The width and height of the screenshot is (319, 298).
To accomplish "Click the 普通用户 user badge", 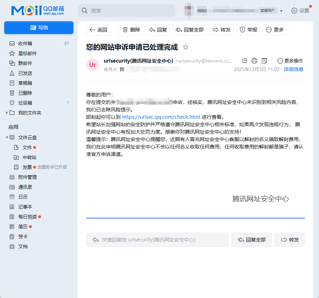I will pos(267,10).
